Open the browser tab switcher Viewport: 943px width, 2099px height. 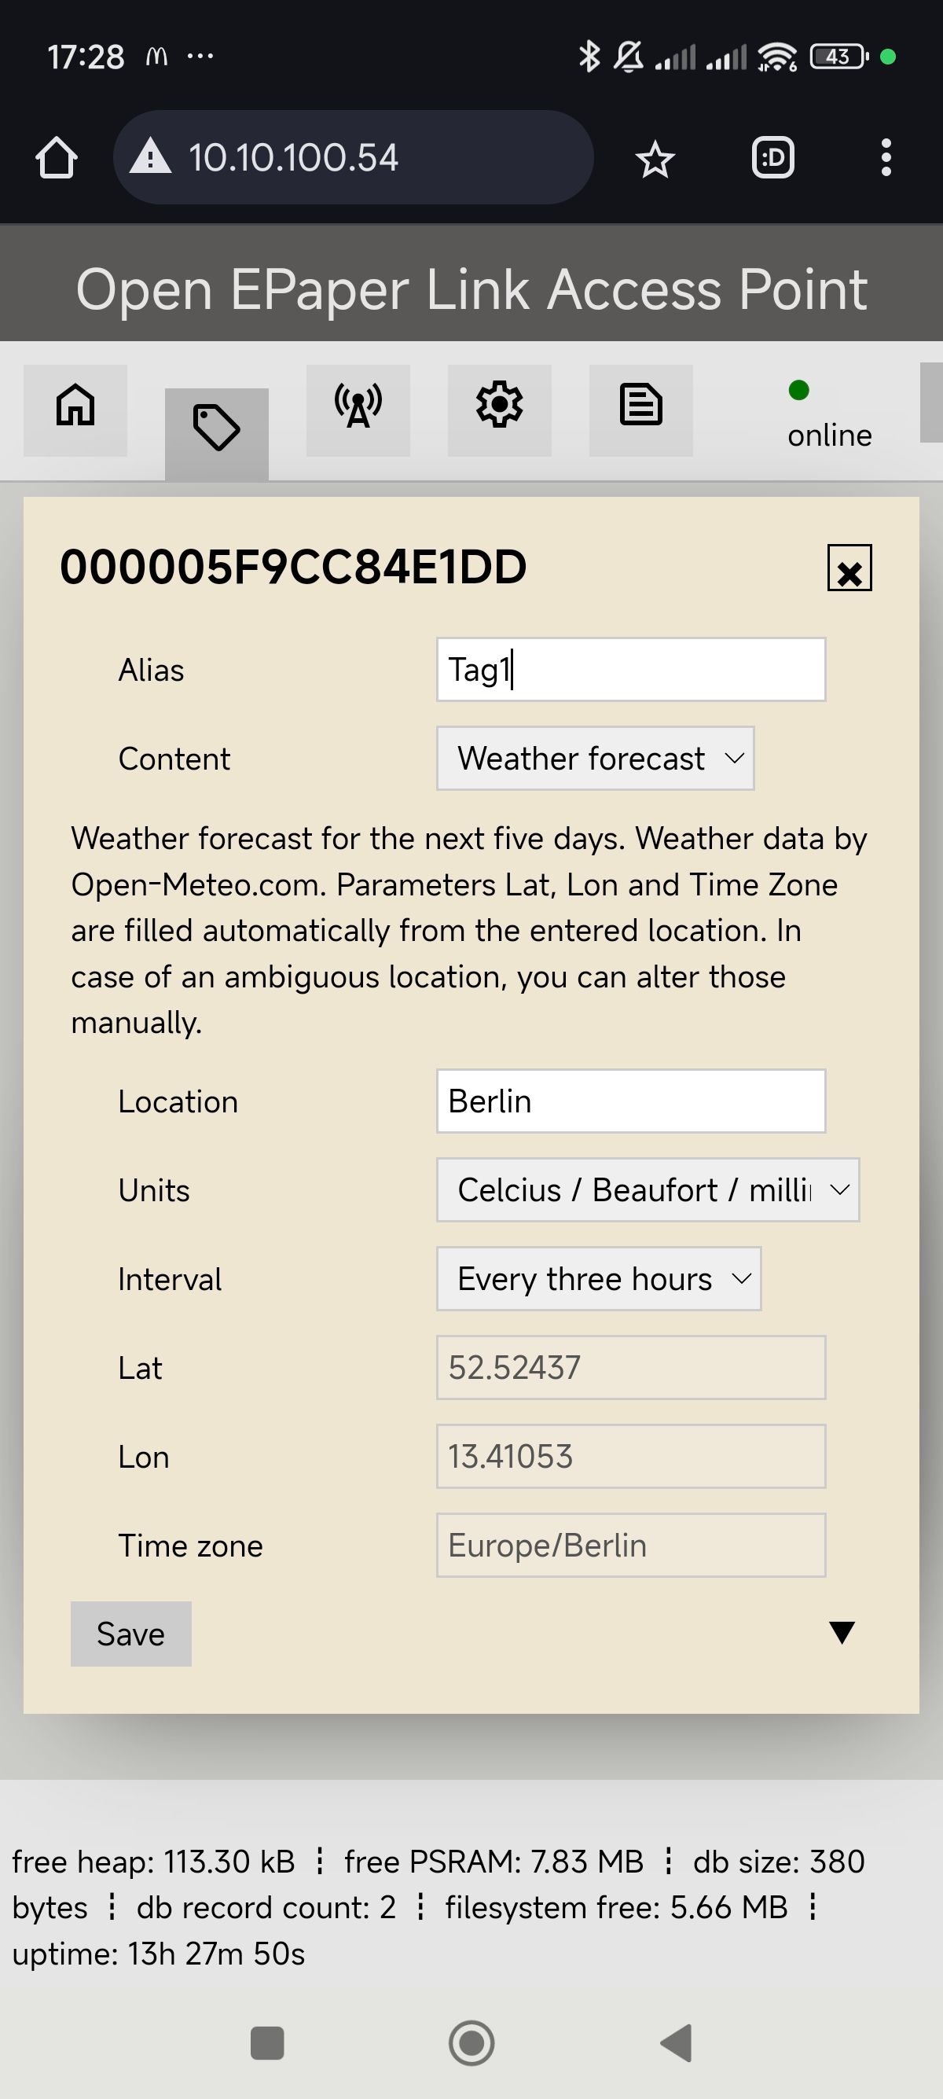pyautogui.click(x=772, y=158)
